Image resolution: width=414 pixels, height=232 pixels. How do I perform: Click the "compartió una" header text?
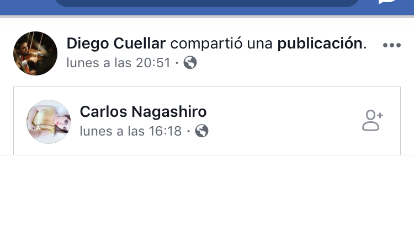(x=221, y=44)
